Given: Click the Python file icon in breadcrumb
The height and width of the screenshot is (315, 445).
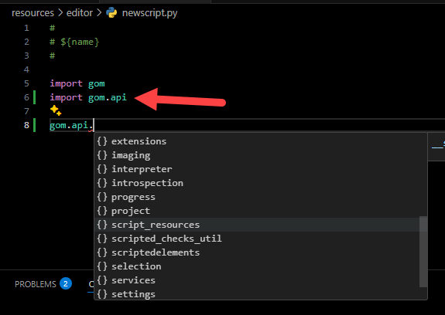Looking at the screenshot, I should coord(111,12).
